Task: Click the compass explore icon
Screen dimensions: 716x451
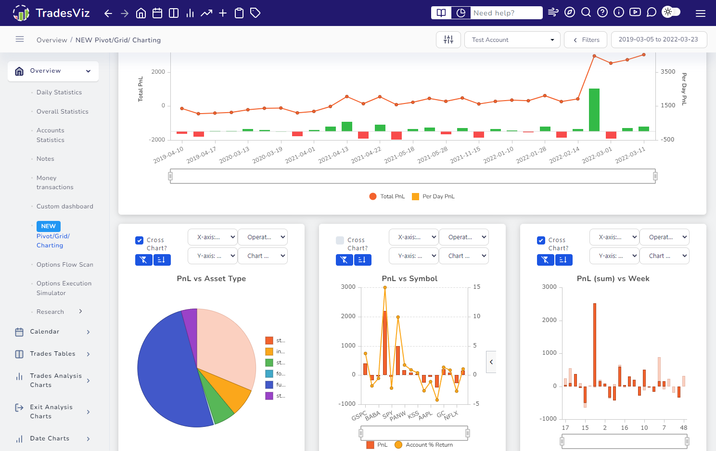Action: [x=570, y=13]
